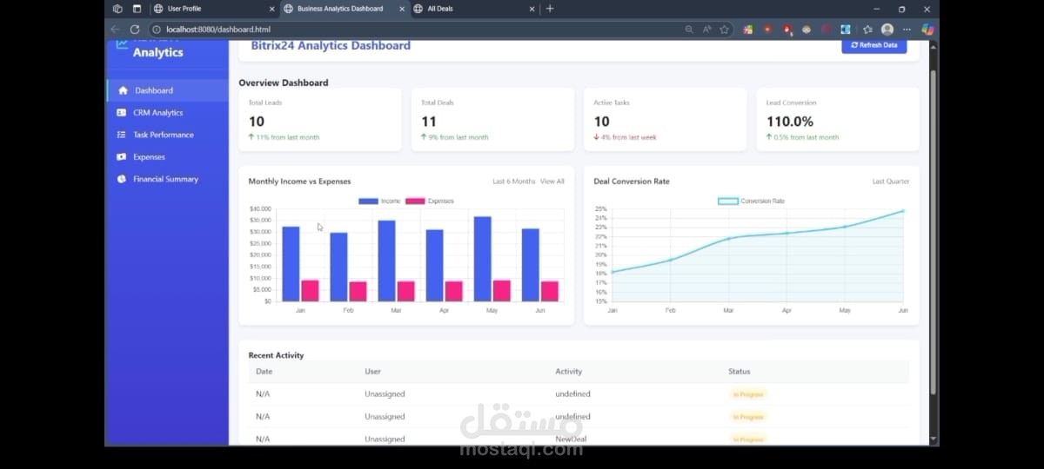Open the Dashboard sidebar item
Screen dimensions: 1044x469
pos(167,90)
